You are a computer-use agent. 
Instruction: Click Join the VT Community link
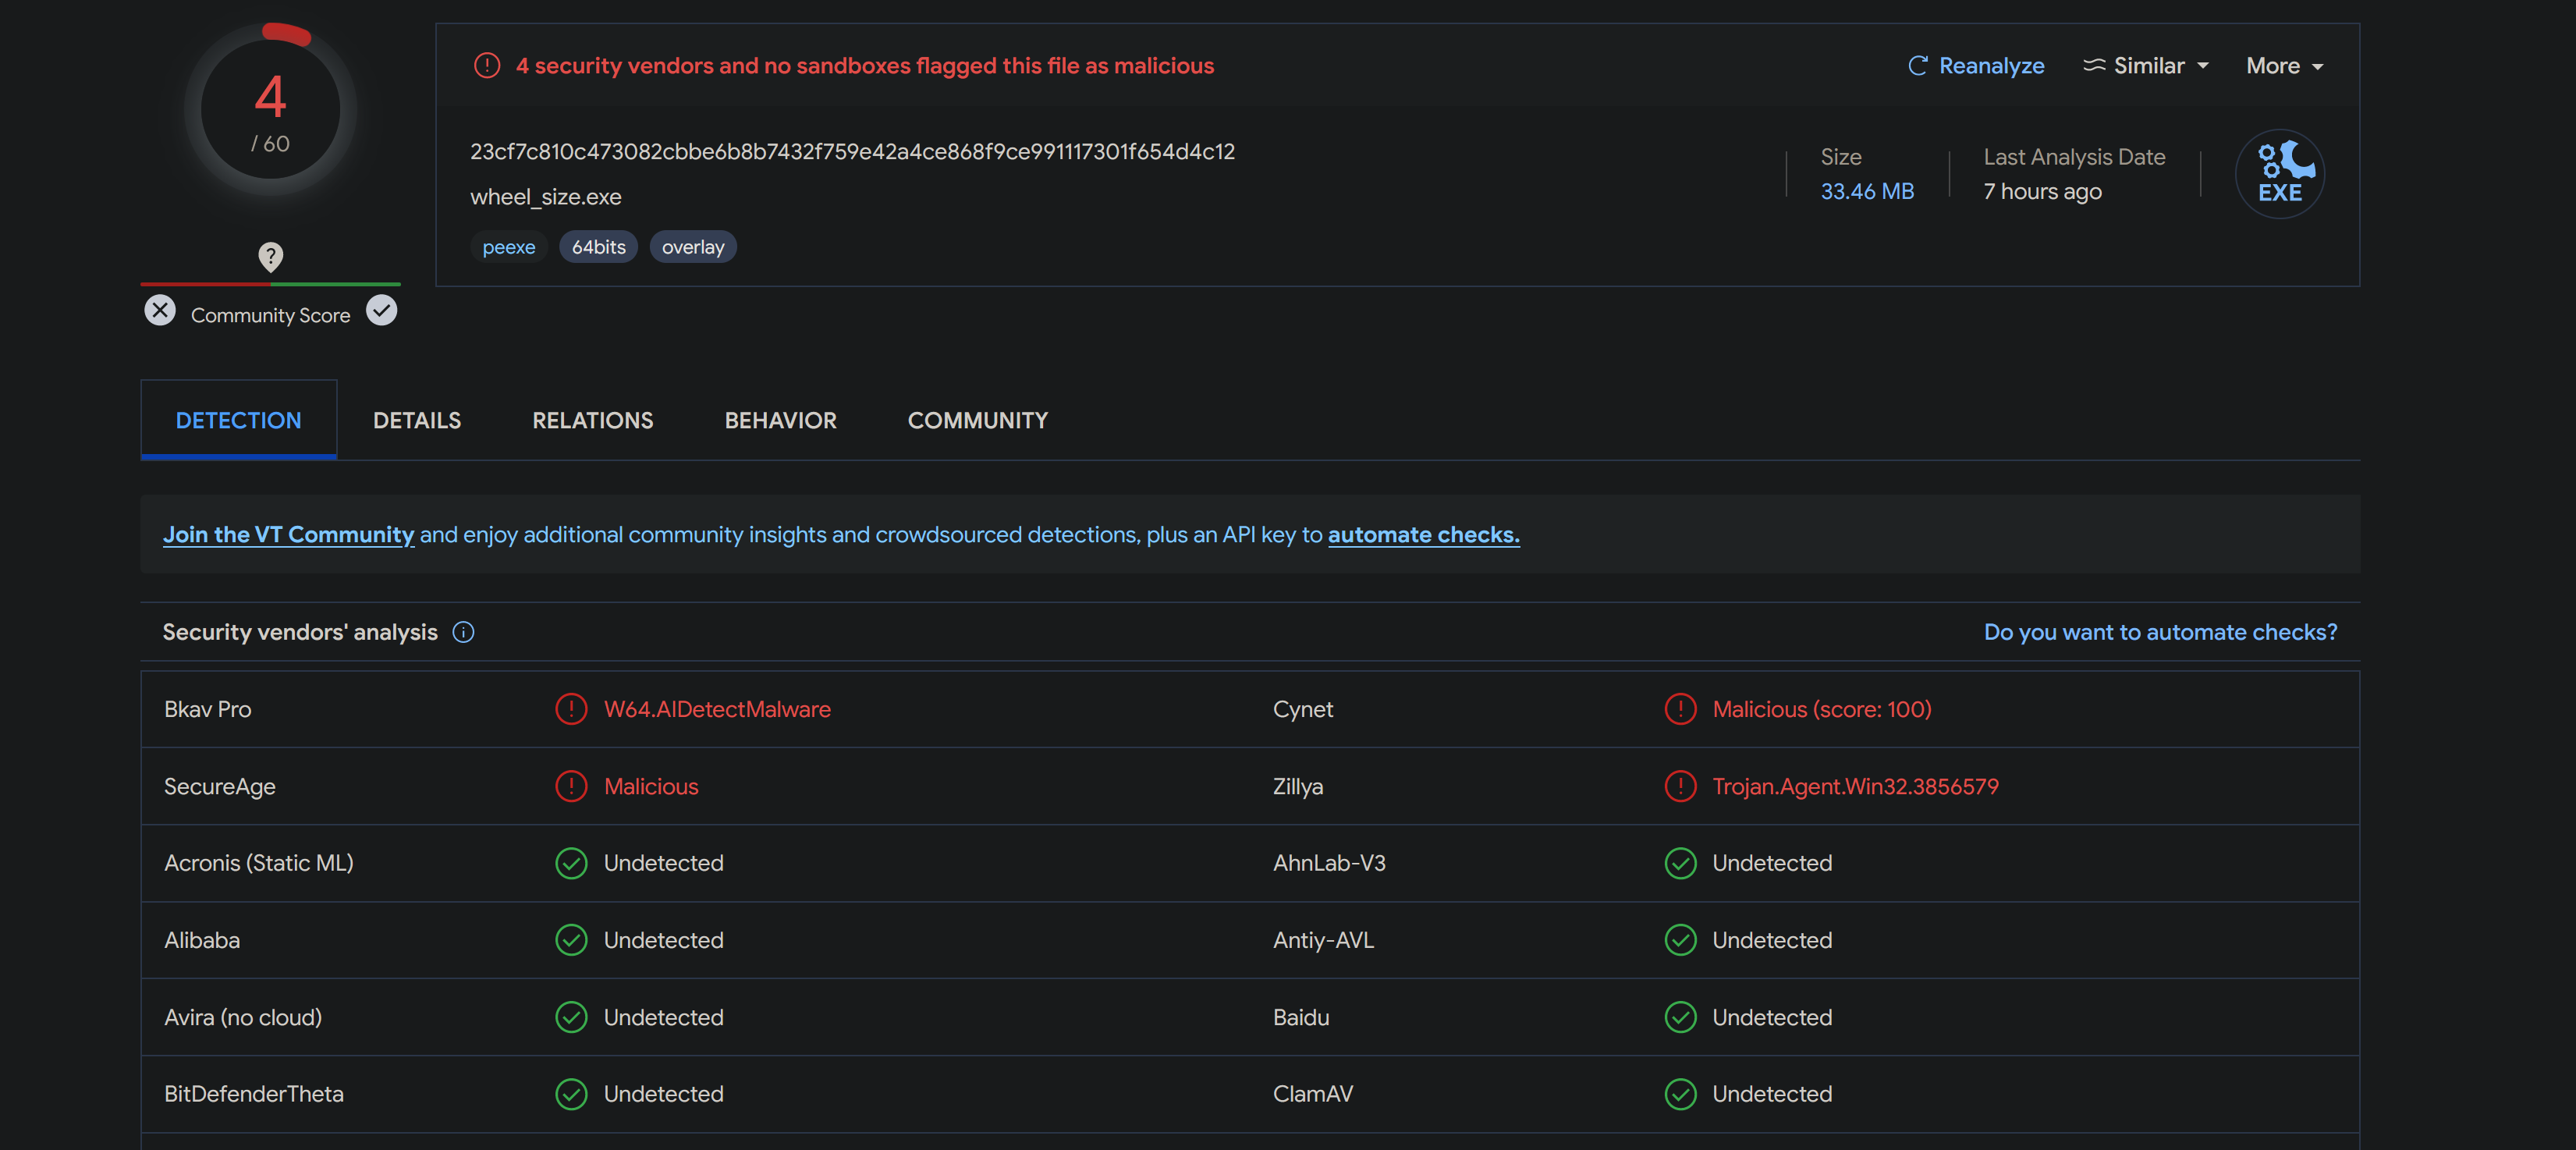pos(288,535)
